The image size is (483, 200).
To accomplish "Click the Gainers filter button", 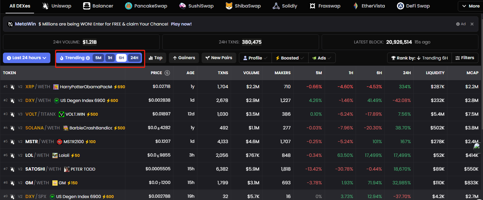I will click(x=184, y=58).
